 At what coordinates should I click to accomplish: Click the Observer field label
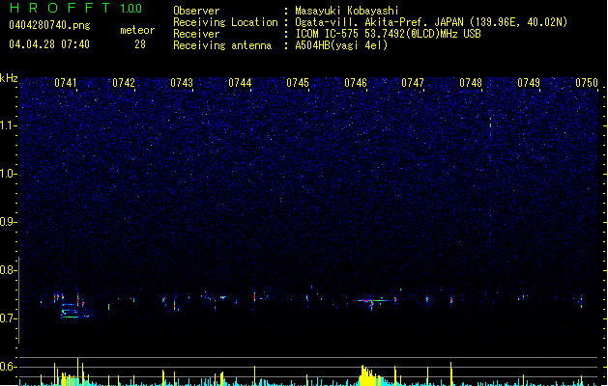196,11
